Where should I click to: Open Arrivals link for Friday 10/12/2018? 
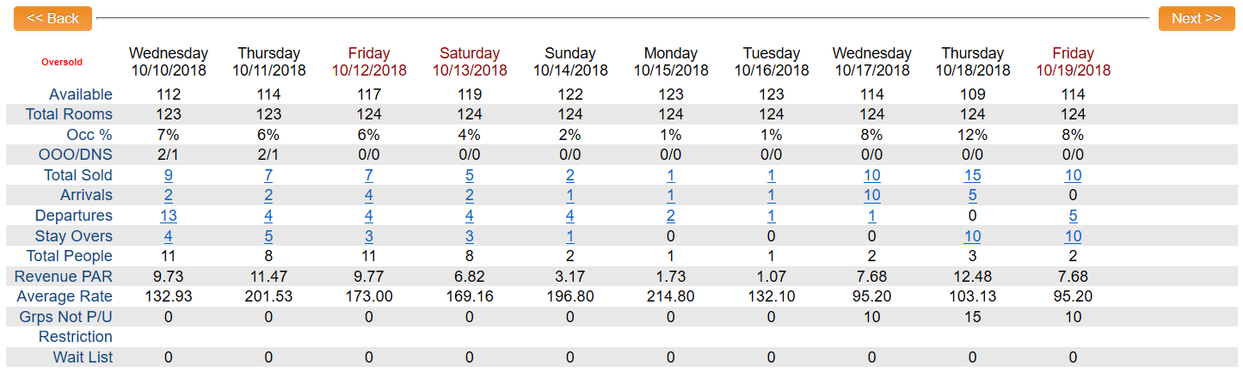pos(369,195)
